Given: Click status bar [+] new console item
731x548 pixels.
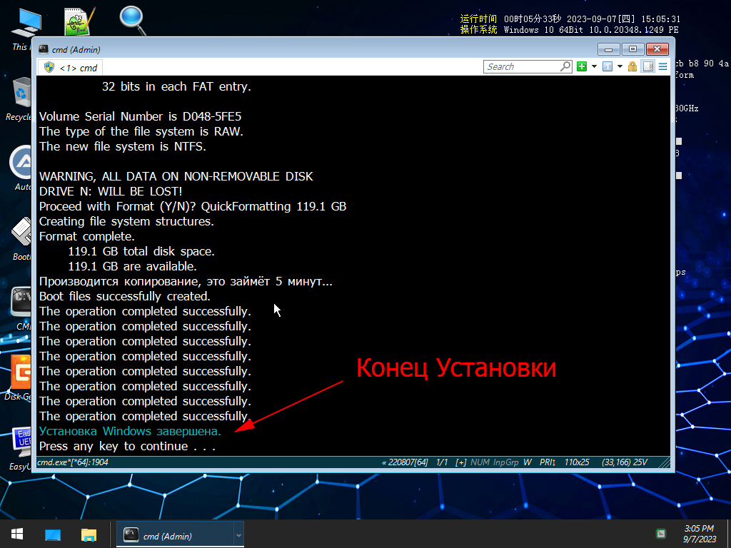Looking at the screenshot, I should click(x=460, y=462).
